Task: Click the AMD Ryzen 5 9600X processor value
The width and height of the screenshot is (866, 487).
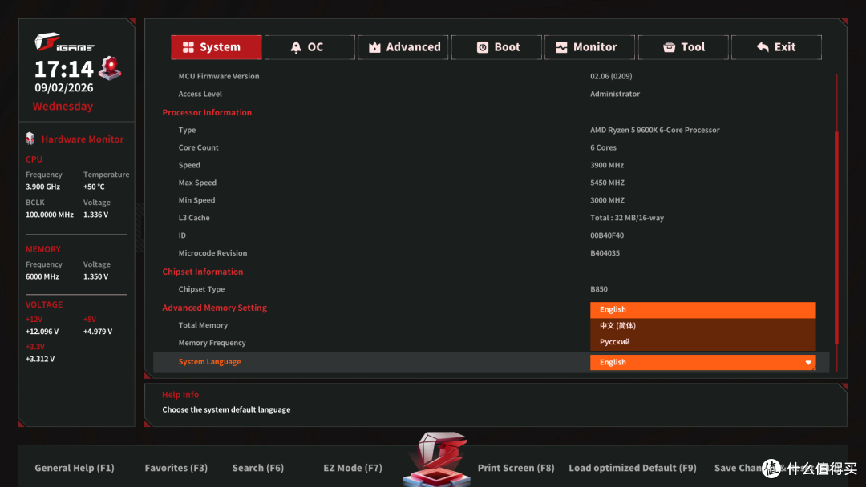Action: pos(654,131)
